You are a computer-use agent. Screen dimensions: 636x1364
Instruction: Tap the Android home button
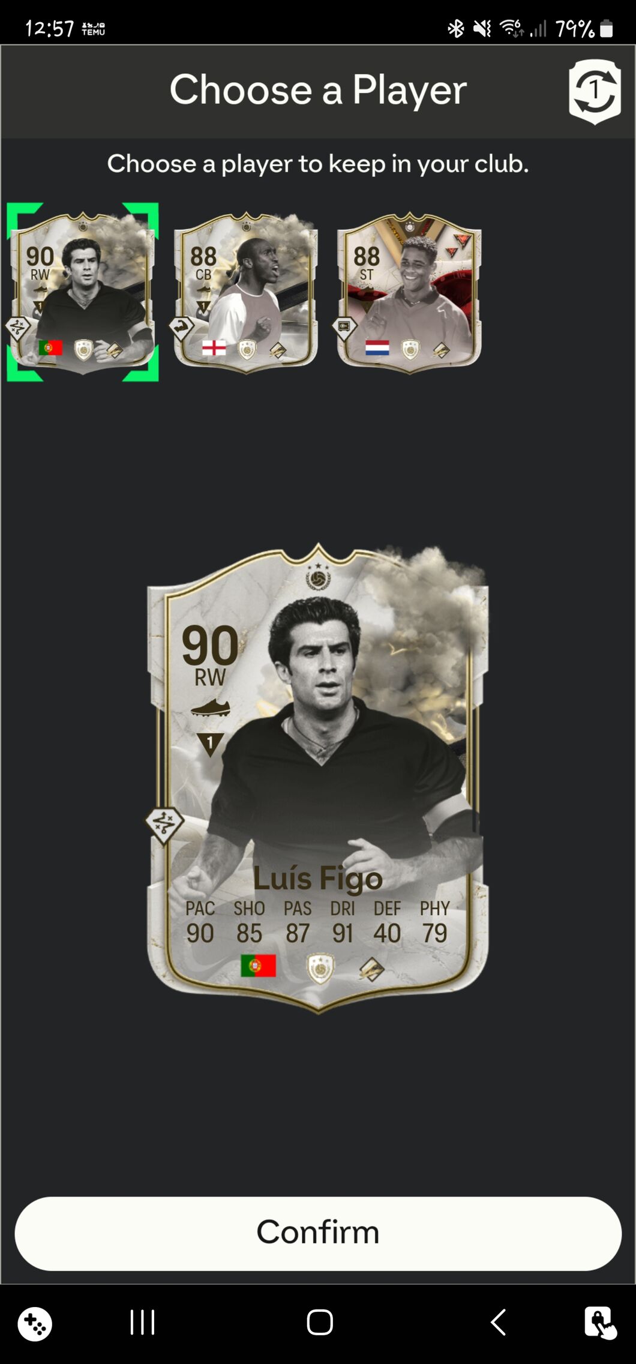320,1322
